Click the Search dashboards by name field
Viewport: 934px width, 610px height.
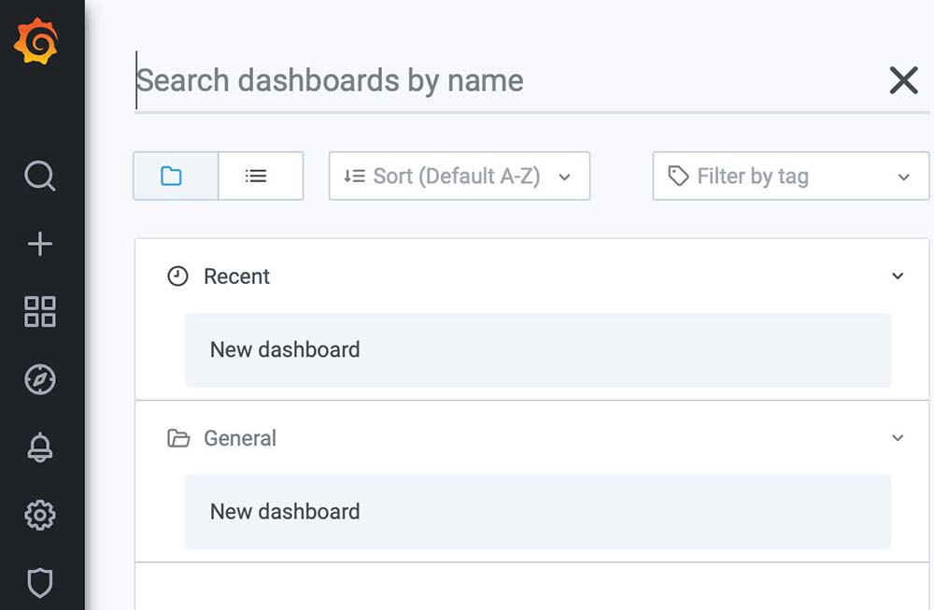[x=504, y=80]
